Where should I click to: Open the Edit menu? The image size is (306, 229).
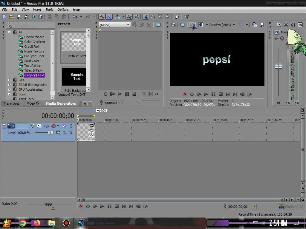click(14, 10)
